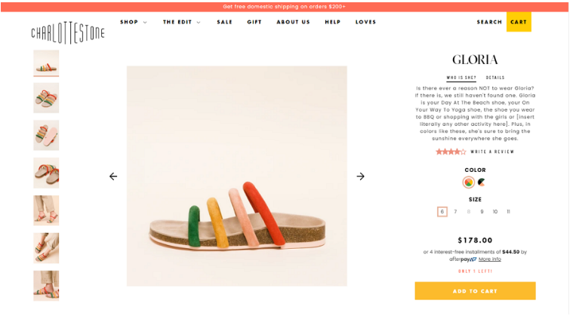
Task: Click Add to Cart button
Action: (475, 291)
